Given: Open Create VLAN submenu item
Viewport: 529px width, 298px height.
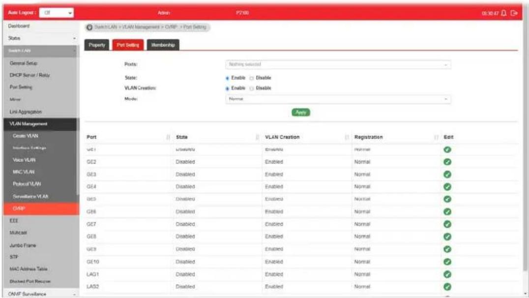Looking at the screenshot, I should pos(25,136).
